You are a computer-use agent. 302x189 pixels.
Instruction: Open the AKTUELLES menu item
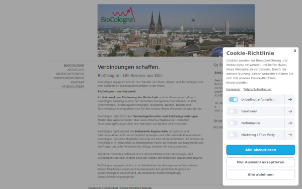point(75,70)
